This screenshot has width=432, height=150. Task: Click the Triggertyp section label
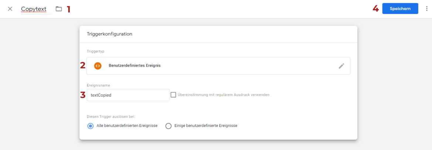pos(95,51)
